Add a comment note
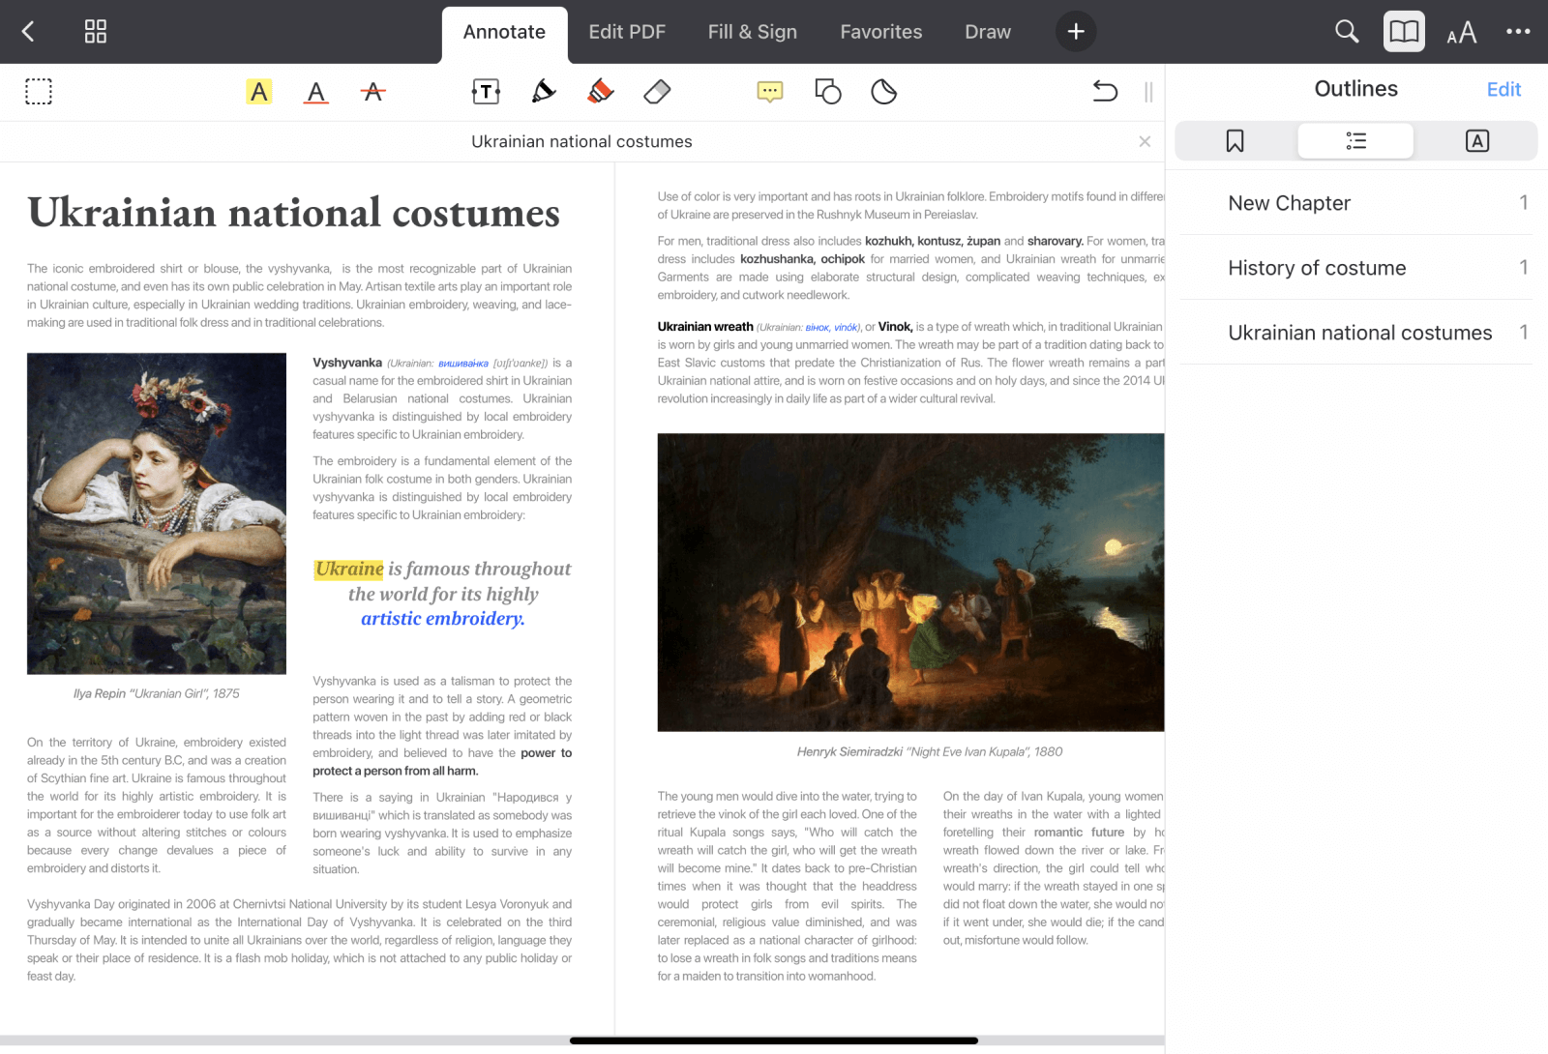The image size is (1548, 1054). [770, 92]
